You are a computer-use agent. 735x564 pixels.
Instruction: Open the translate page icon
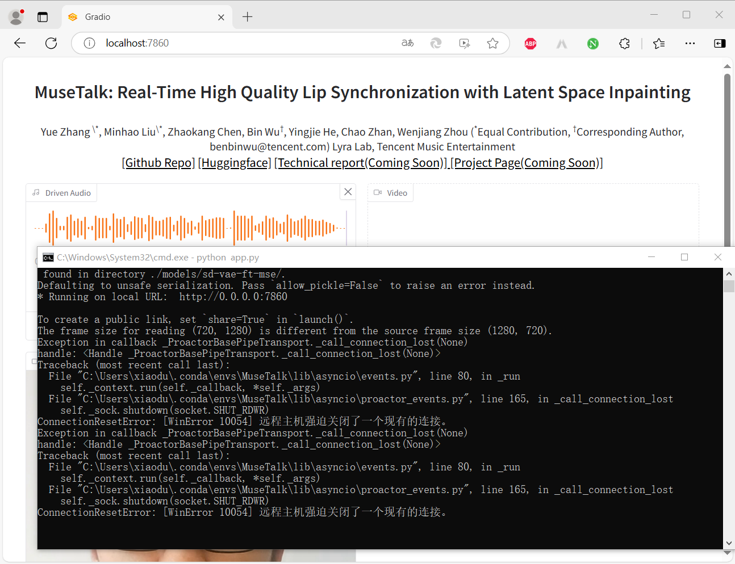click(x=407, y=43)
